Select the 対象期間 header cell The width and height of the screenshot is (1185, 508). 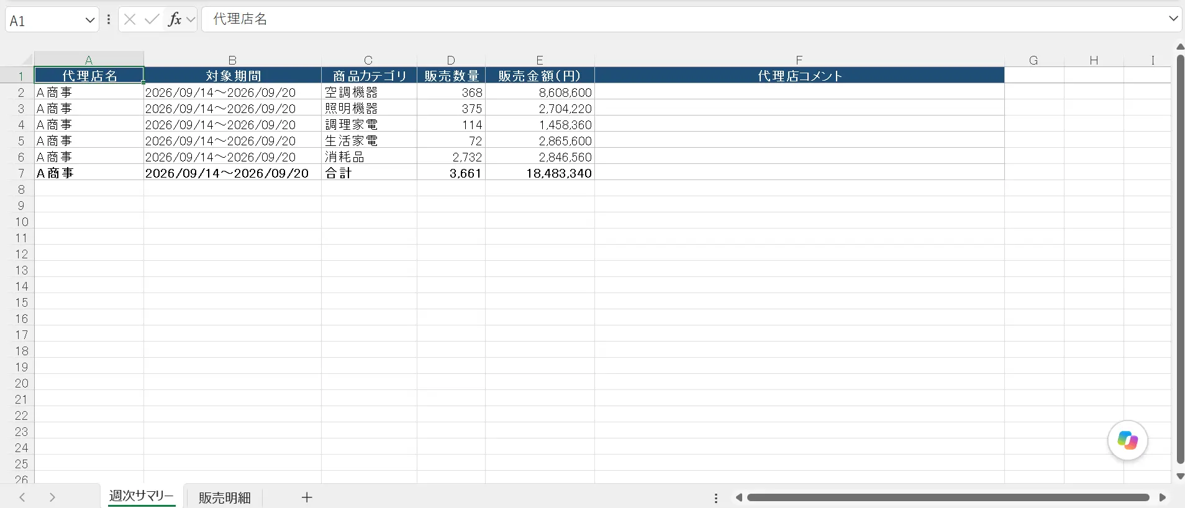(232, 76)
